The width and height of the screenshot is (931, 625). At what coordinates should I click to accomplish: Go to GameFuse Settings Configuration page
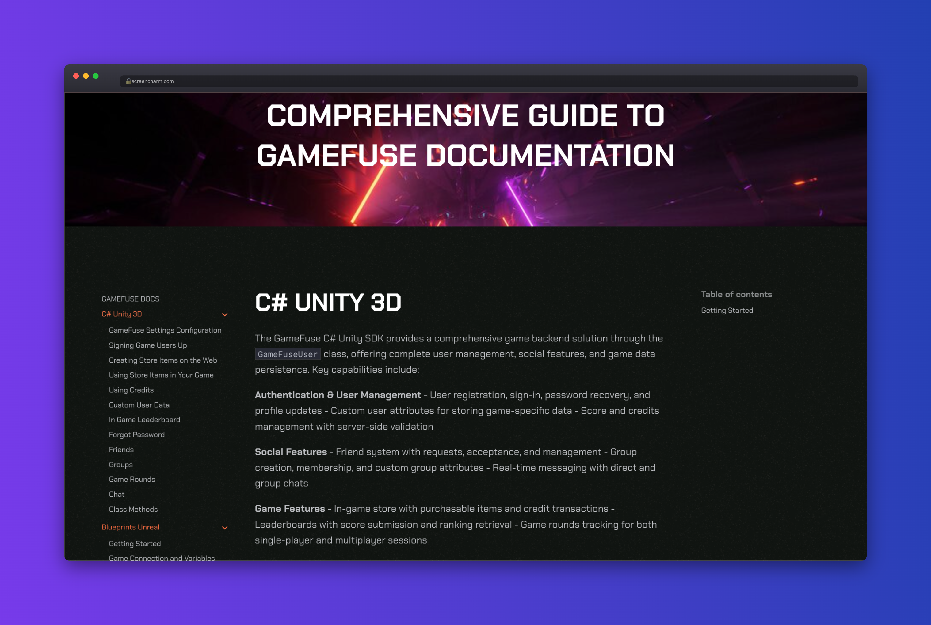(165, 330)
